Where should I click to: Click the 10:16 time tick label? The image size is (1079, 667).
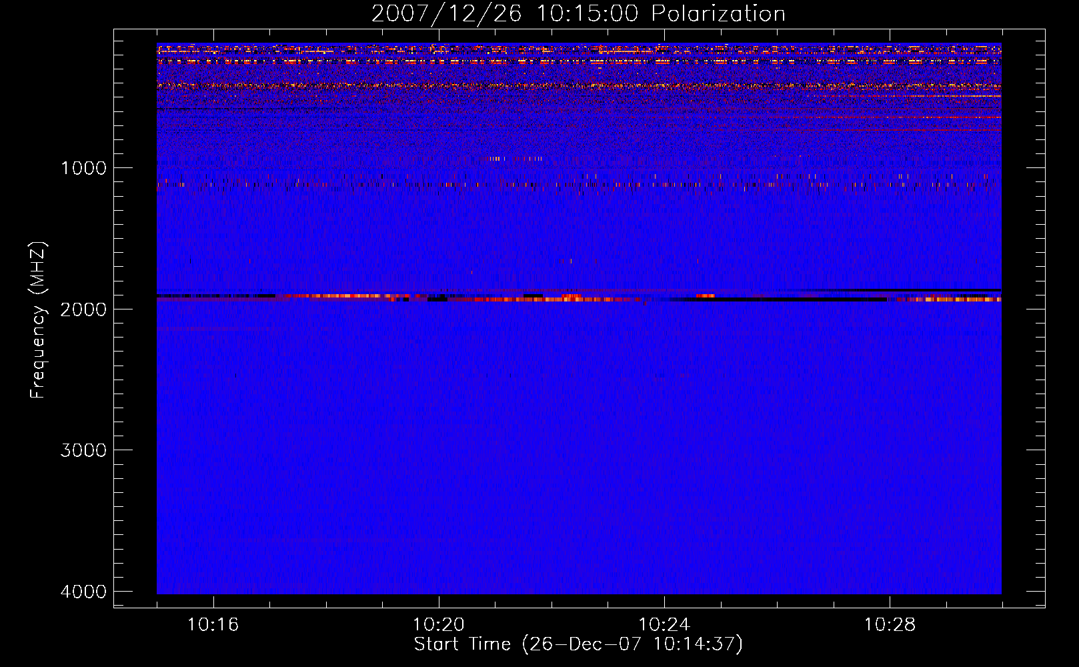pyautogui.click(x=213, y=625)
